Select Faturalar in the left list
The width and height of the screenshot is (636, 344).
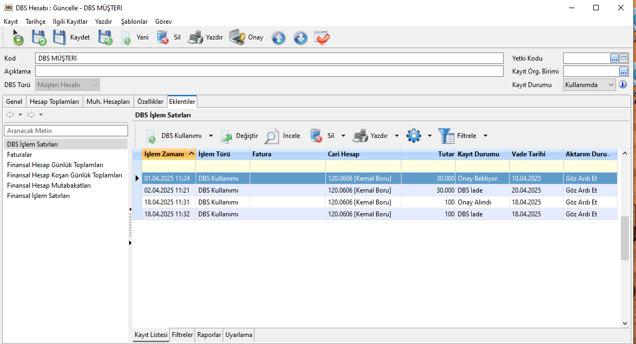(19, 155)
